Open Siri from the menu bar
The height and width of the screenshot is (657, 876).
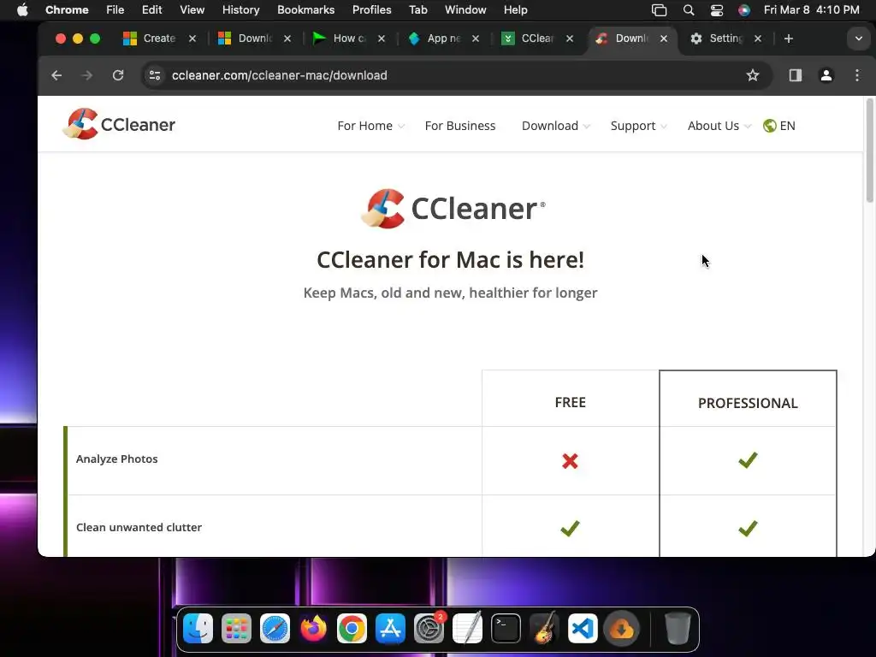click(743, 10)
